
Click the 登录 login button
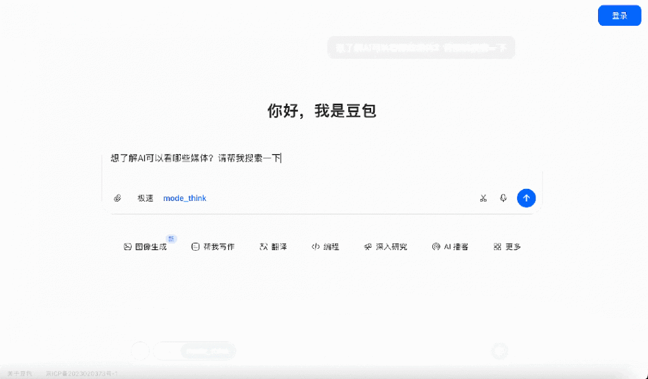[x=620, y=15]
